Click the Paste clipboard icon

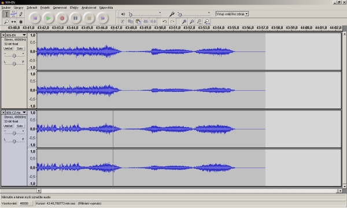point(138,21)
